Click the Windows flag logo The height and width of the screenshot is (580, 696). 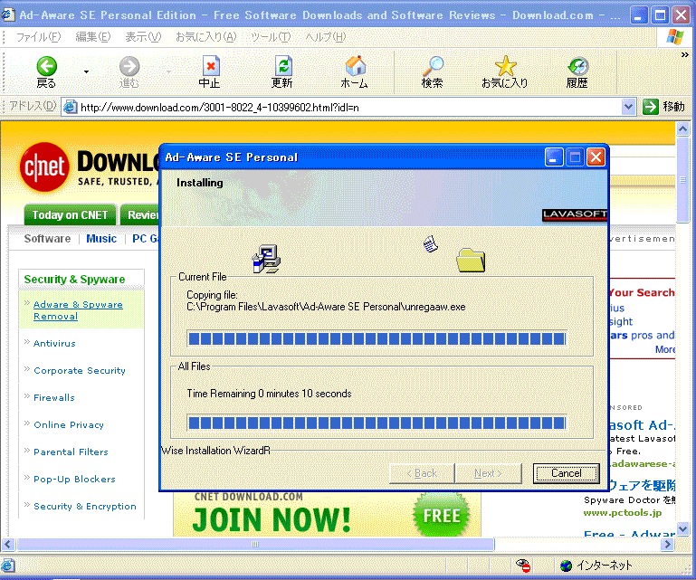pos(675,37)
